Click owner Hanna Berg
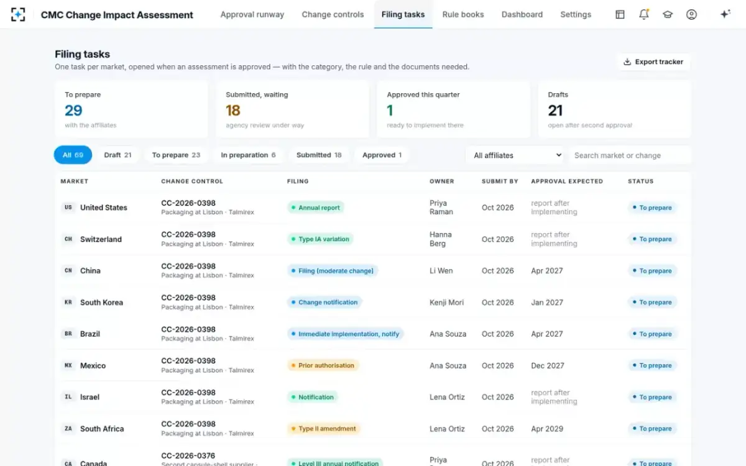Screen dimensions: 746x466 coord(441,239)
